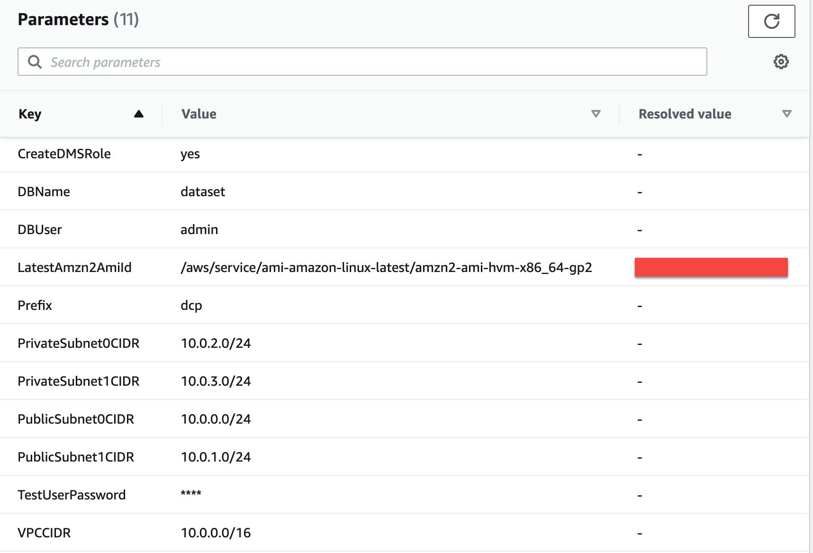The width and height of the screenshot is (813, 553).
Task: Sort the Value column via its arrow
Action: pyautogui.click(x=596, y=114)
